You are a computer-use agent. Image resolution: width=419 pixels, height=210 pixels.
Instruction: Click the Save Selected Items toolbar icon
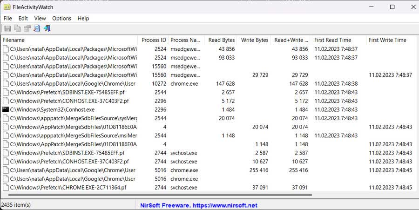tap(8, 28)
